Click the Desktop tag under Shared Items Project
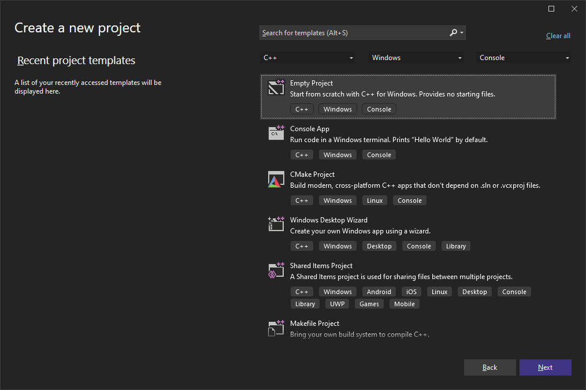The height and width of the screenshot is (390, 586). (x=474, y=291)
